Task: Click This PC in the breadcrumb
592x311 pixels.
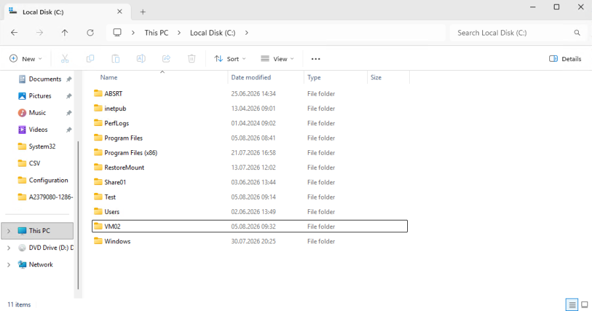Action: click(x=157, y=33)
